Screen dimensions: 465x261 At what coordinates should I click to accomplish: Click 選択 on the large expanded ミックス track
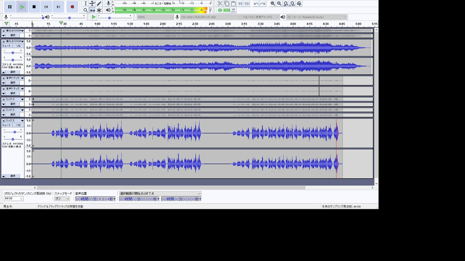tap(13, 176)
